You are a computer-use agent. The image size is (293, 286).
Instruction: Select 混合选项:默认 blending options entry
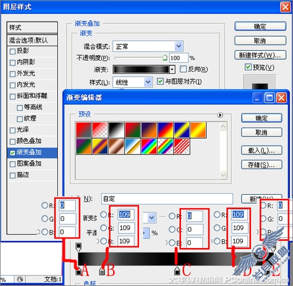32,40
